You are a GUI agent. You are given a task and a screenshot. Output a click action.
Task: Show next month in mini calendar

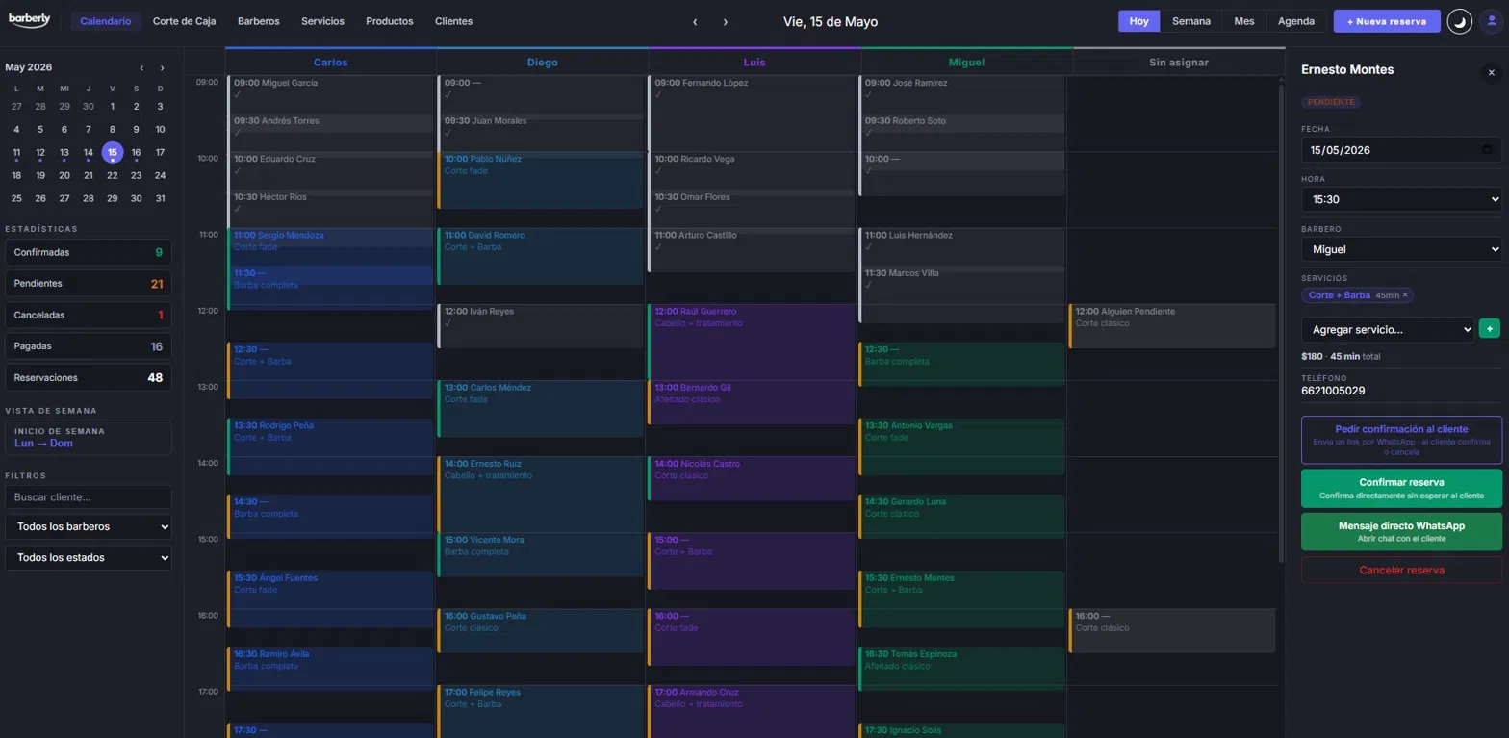(162, 67)
